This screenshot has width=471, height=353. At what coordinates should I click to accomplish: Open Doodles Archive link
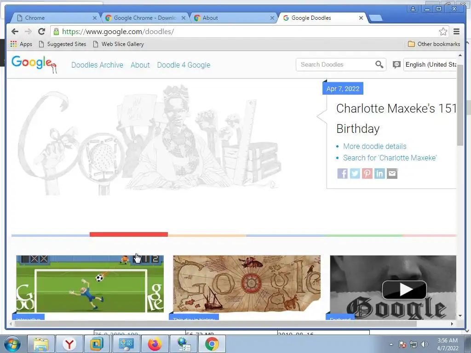[97, 65]
